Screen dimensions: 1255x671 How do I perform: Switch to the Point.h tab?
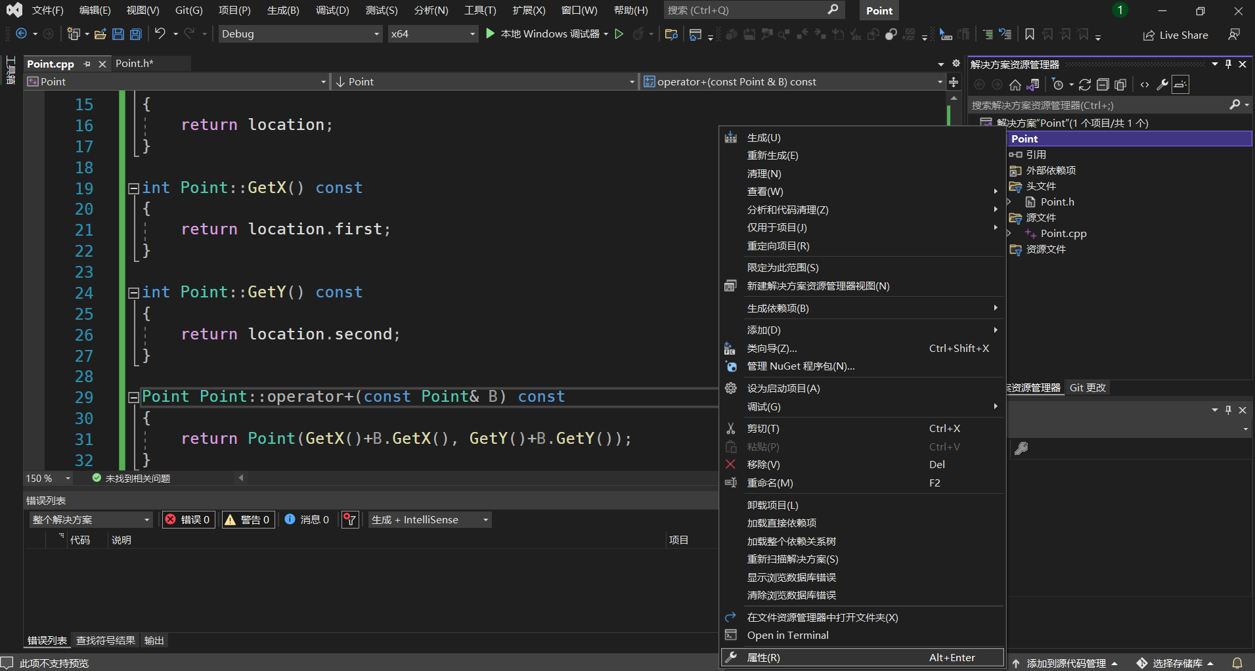point(134,63)
